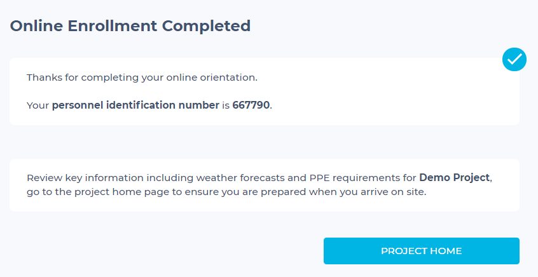
Task: Click the Online Enrollment Completed heading
Action: [x=130, y=26]
